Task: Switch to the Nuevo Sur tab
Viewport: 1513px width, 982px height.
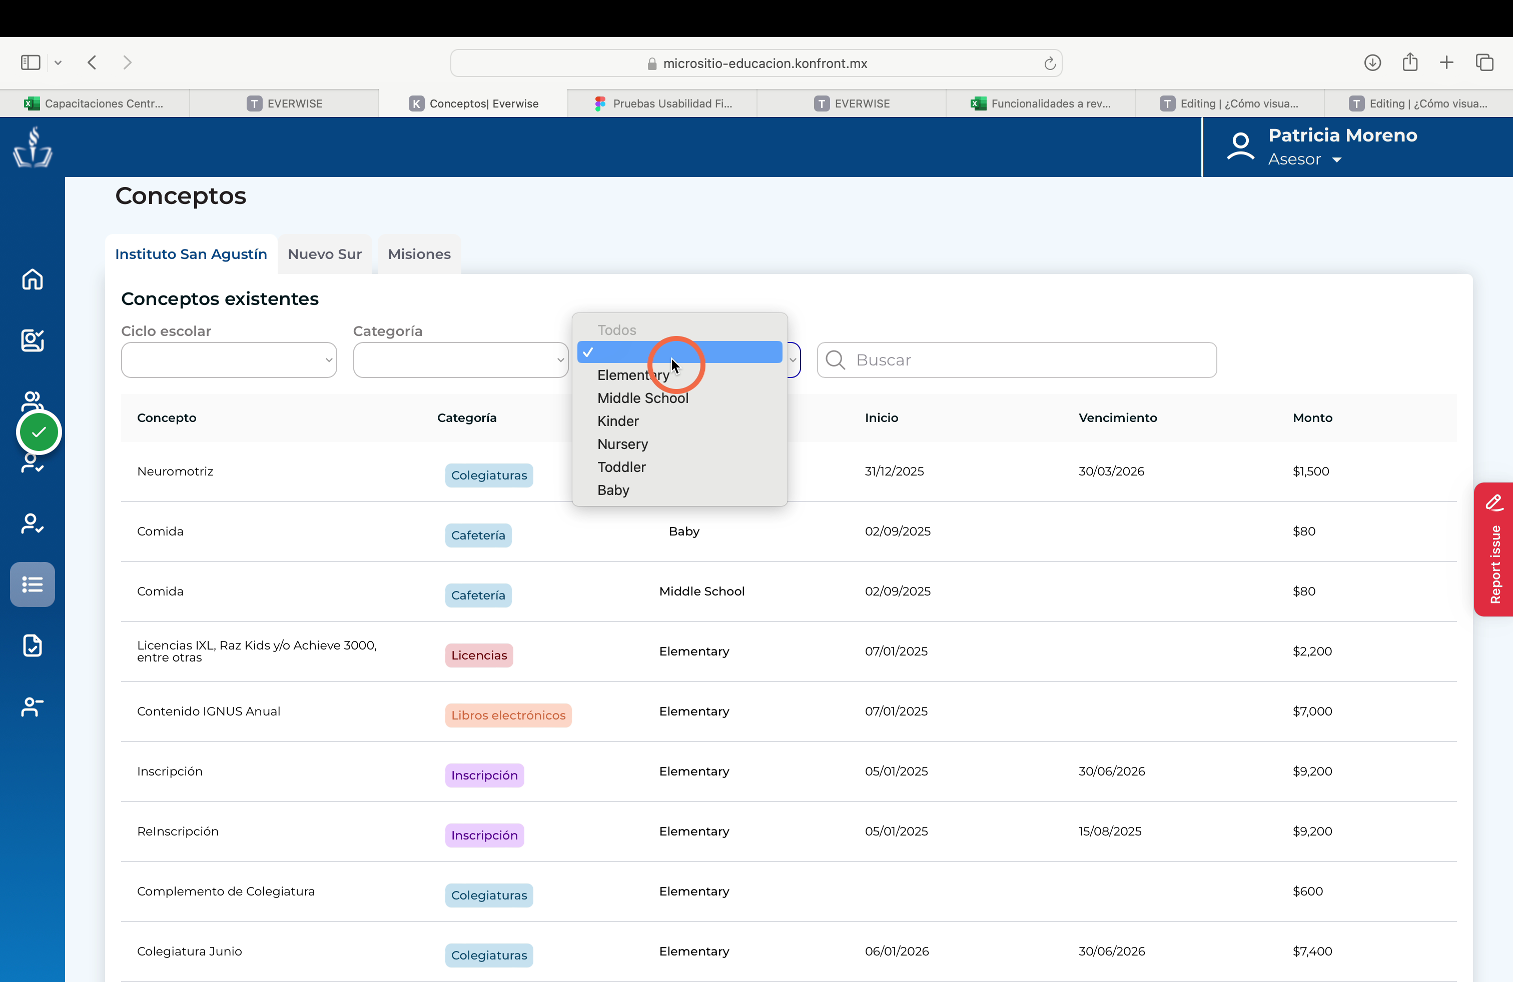Action: [x=325, y=254]
